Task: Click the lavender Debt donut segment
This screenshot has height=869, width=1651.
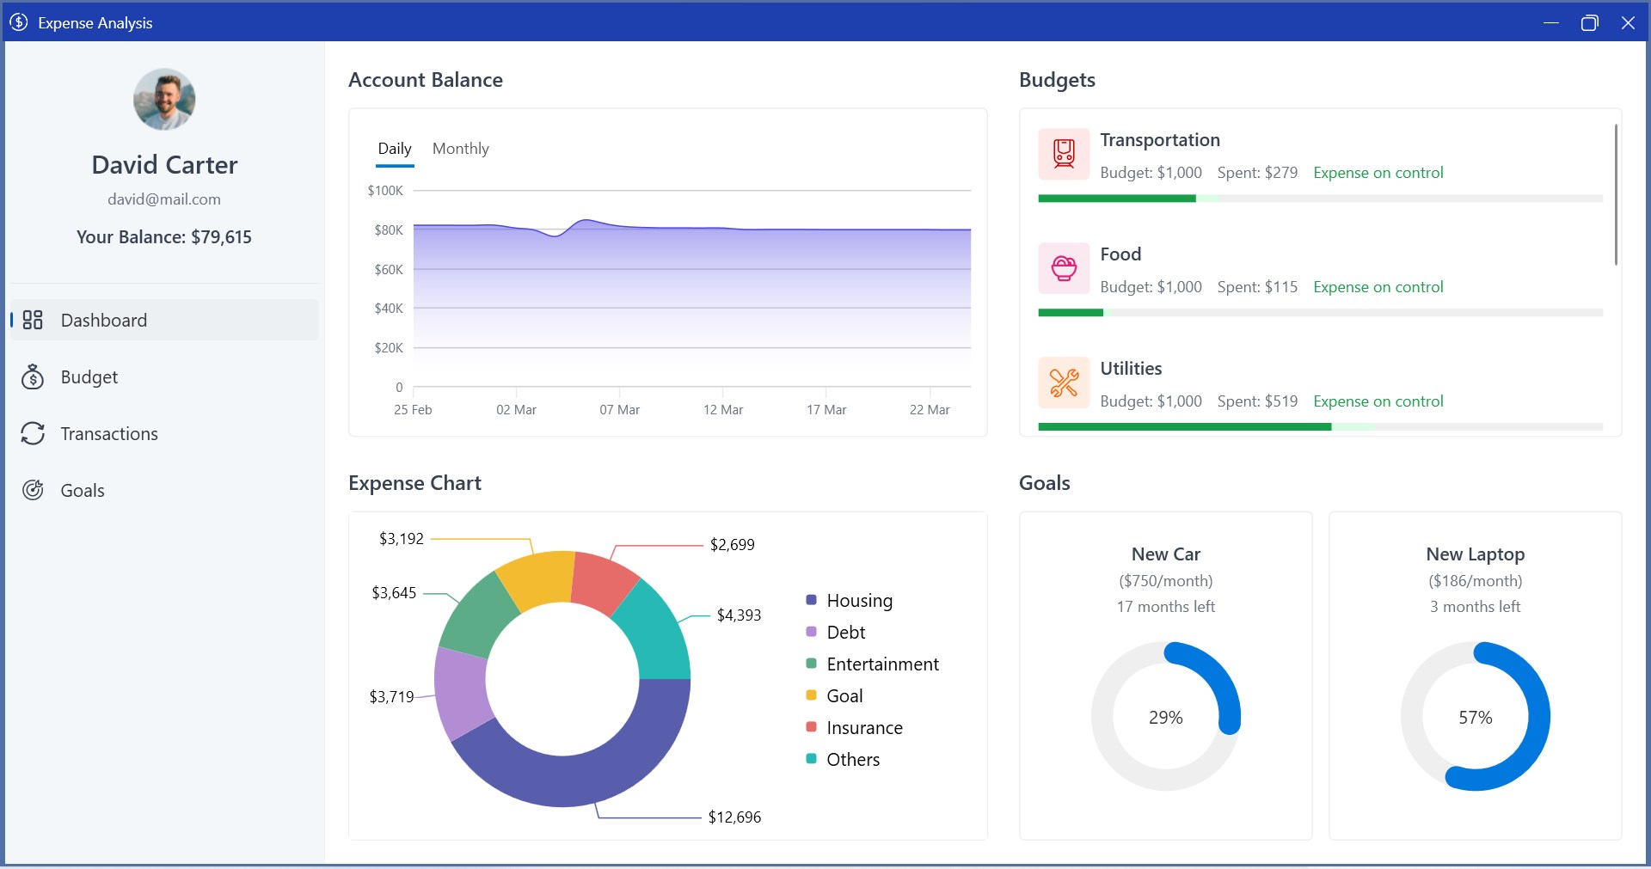Action: 462,693
